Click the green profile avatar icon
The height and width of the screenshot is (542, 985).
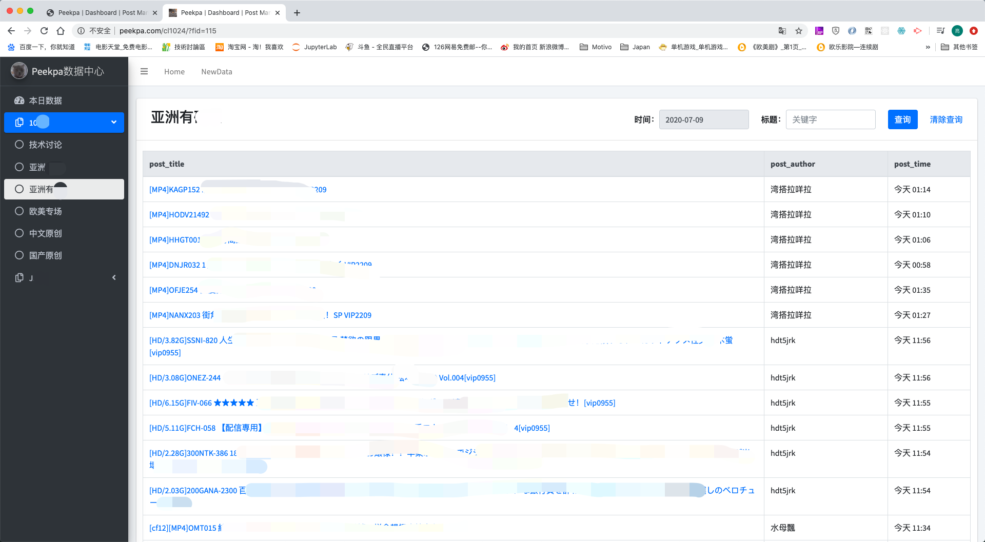tap(957, 31)
